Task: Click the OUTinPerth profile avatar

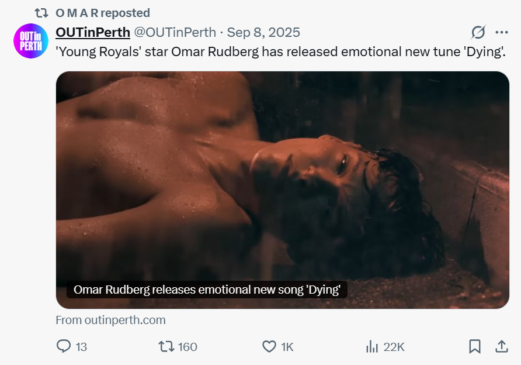Action: [30, 41]
